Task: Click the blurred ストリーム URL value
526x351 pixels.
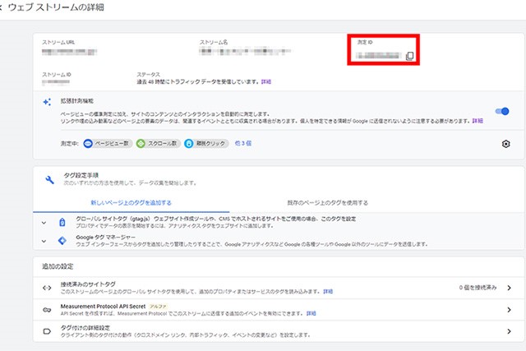Action: [69, 52]
